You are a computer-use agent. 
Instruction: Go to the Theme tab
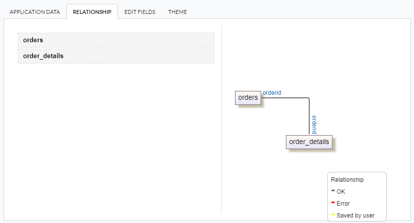[177, 12]
